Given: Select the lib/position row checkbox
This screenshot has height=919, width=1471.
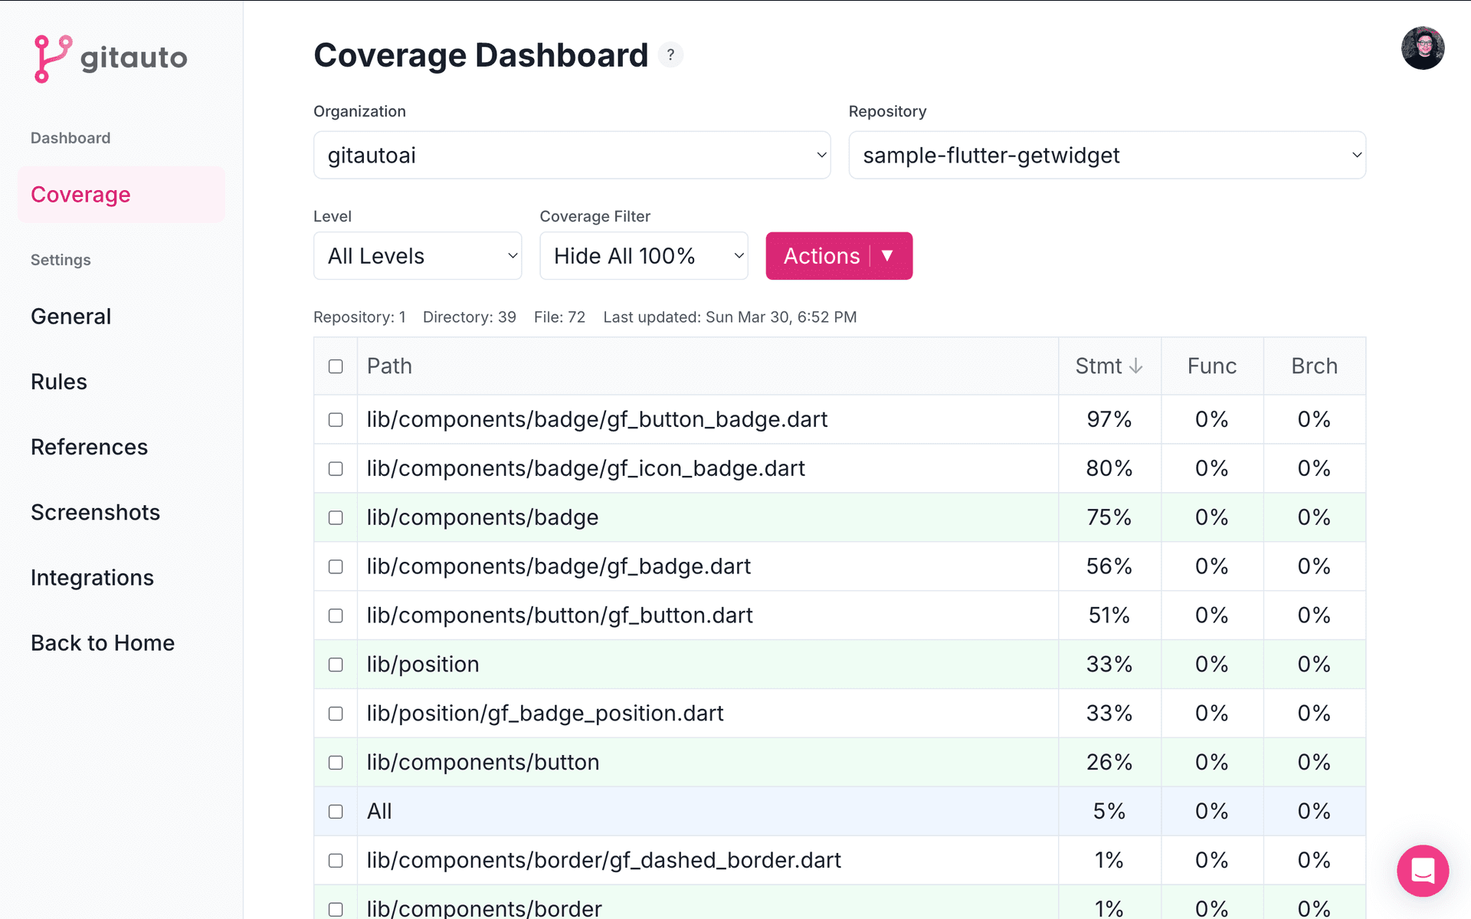Looking at the screenshot, I should [336, 665].
